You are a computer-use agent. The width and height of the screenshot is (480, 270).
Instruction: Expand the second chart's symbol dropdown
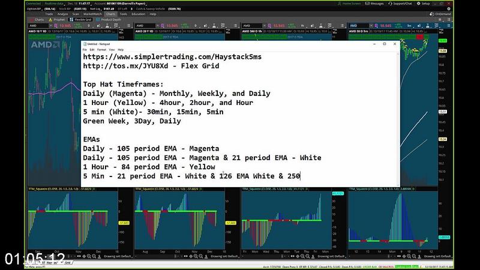coord(158,26)
